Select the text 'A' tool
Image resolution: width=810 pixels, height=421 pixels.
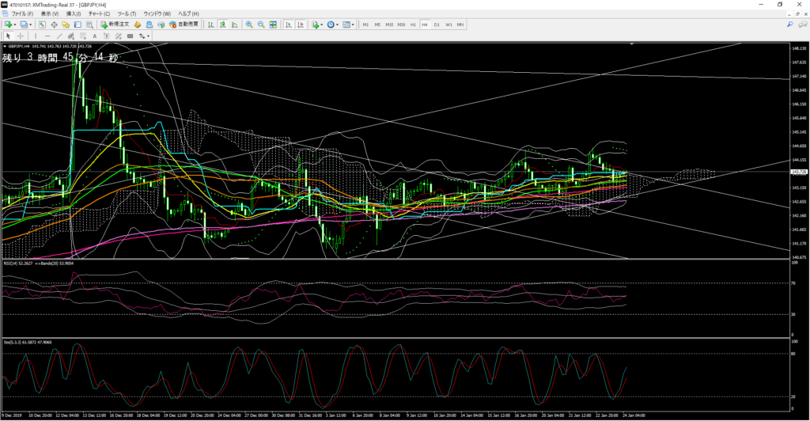point(95,36)
